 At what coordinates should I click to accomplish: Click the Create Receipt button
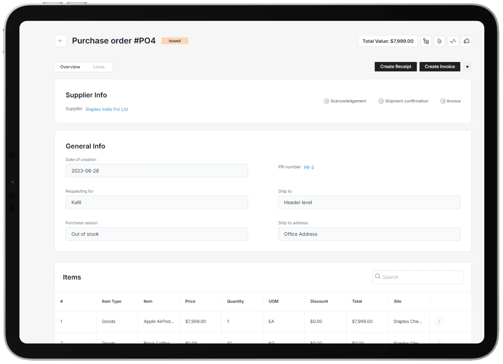[396, 66]
